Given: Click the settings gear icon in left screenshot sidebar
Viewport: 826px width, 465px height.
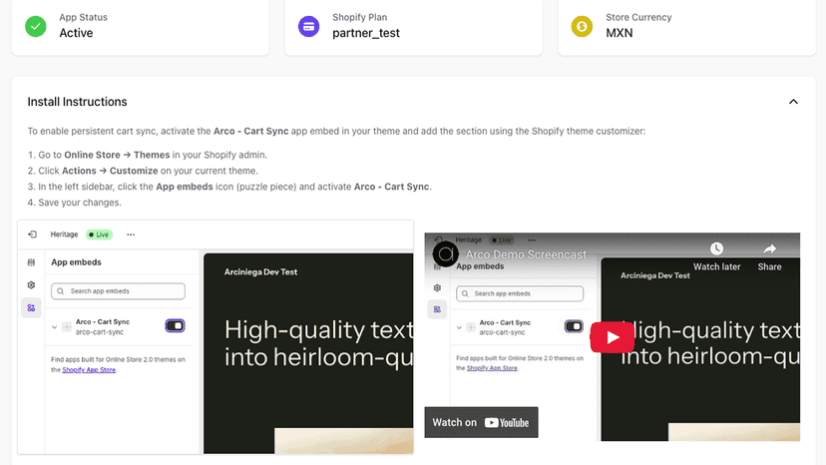Looking at the screenshot, I should tap(31, 285).
